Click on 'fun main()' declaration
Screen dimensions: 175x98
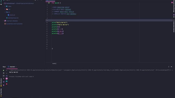click(56, 3)
